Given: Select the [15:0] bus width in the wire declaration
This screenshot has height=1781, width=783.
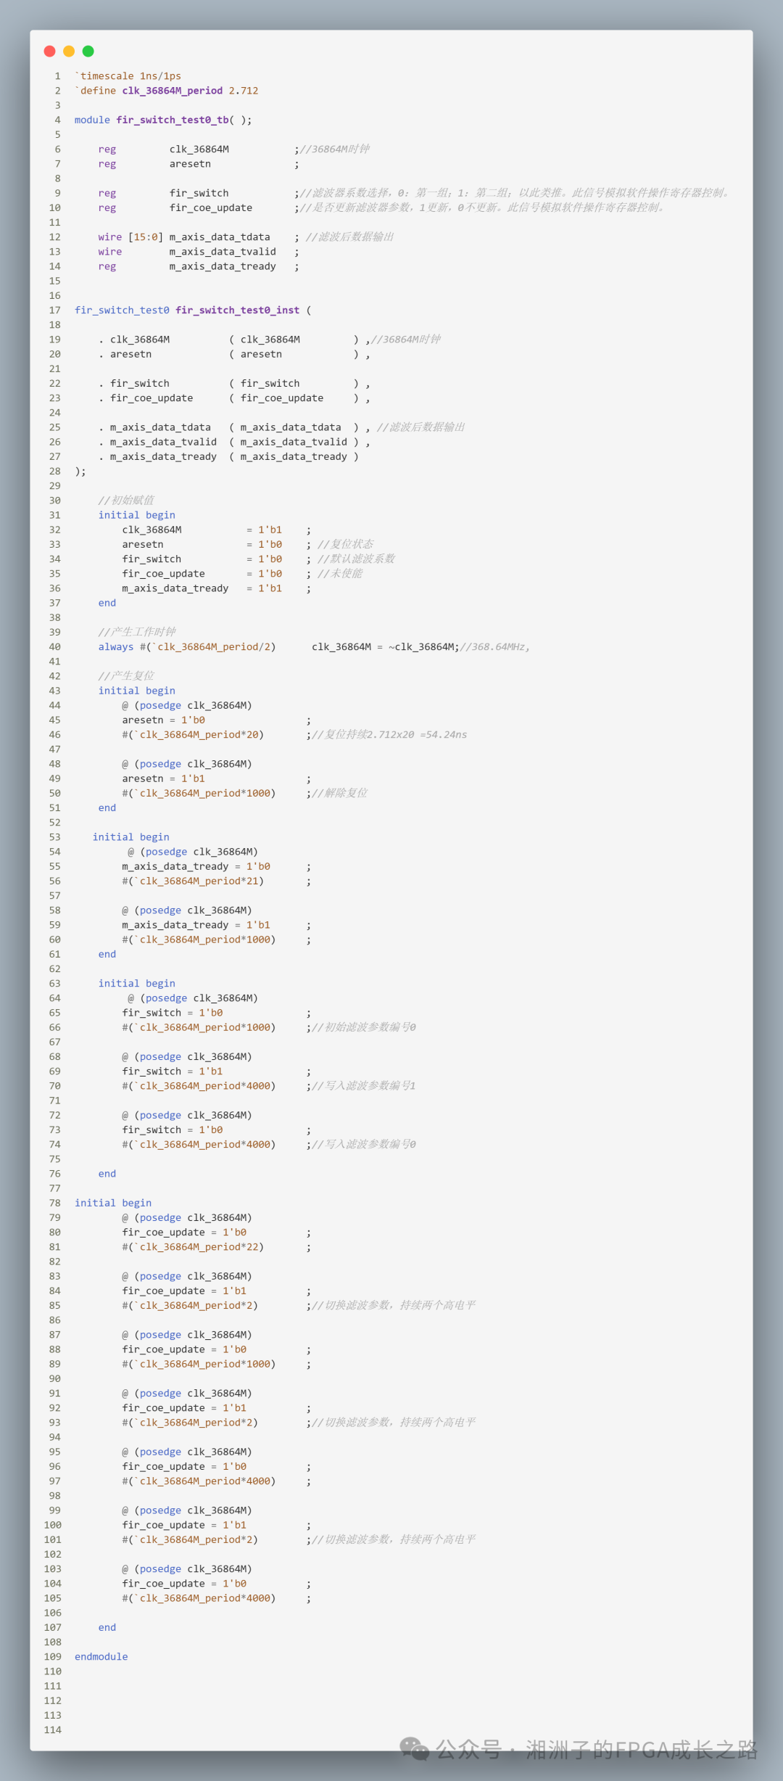Looking at the screenshot, I should click(146, 237).
